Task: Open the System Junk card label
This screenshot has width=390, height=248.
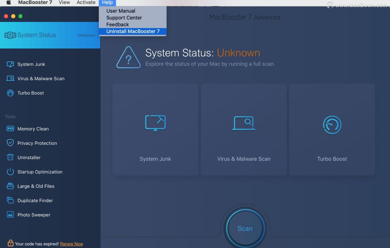Action: pos(155,159)
